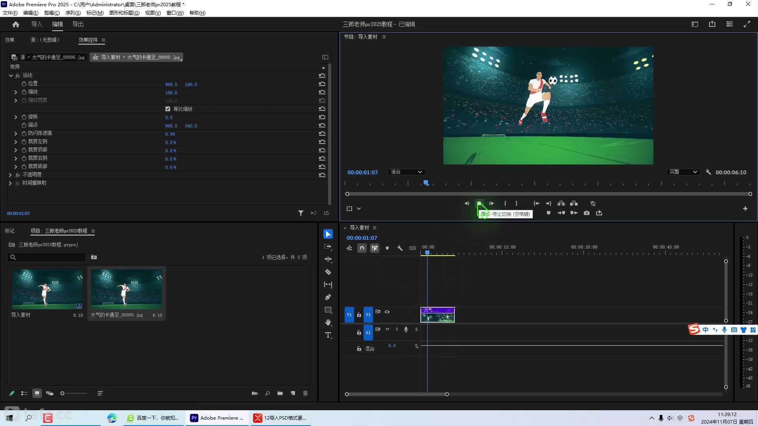
Task: Select the Pen tool
Action: 328,297
